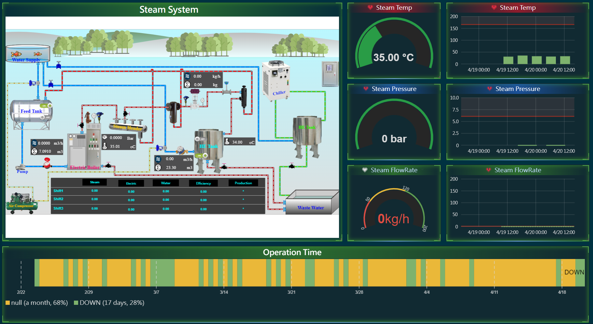Screen dimensions: 593x324
Task: Click the yellow null legend swatch
Action: point(7,303)
